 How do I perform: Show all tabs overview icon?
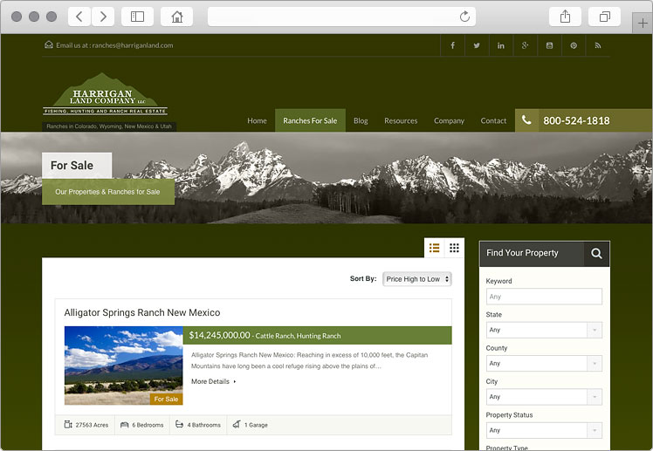pos(605,17)
